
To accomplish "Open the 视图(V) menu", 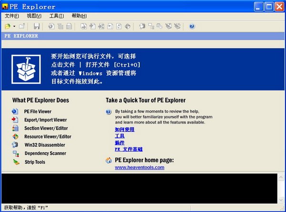I will (x=34, y=16).
